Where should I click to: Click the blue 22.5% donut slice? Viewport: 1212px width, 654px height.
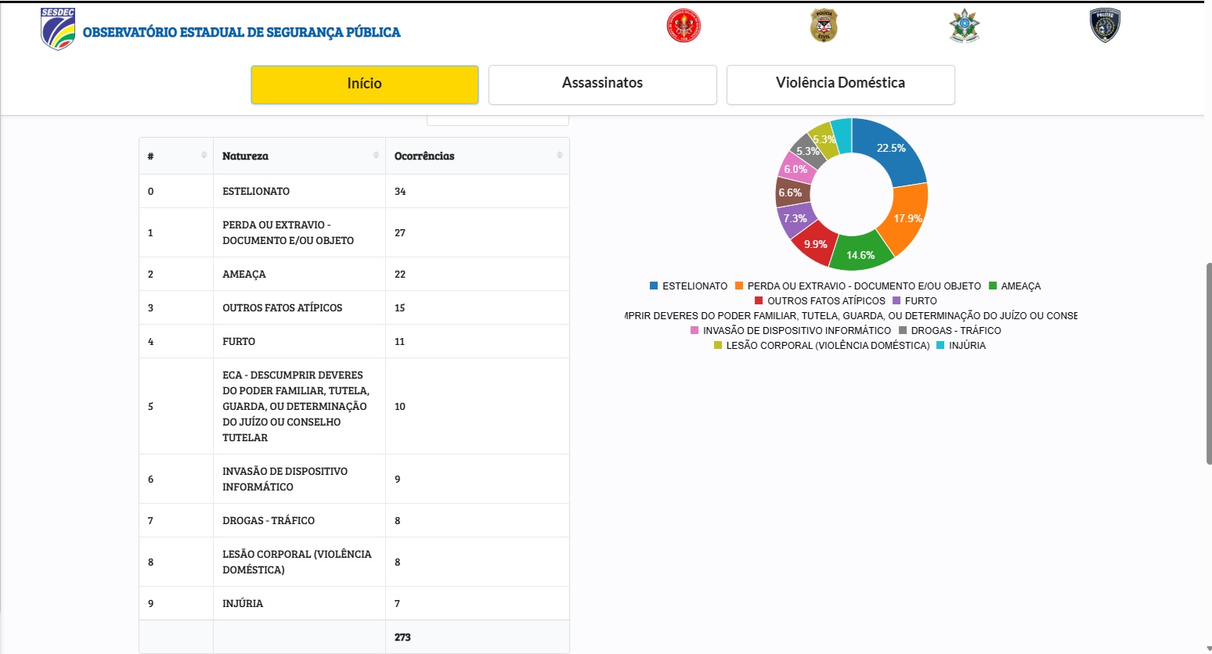(x=894, y=149)
